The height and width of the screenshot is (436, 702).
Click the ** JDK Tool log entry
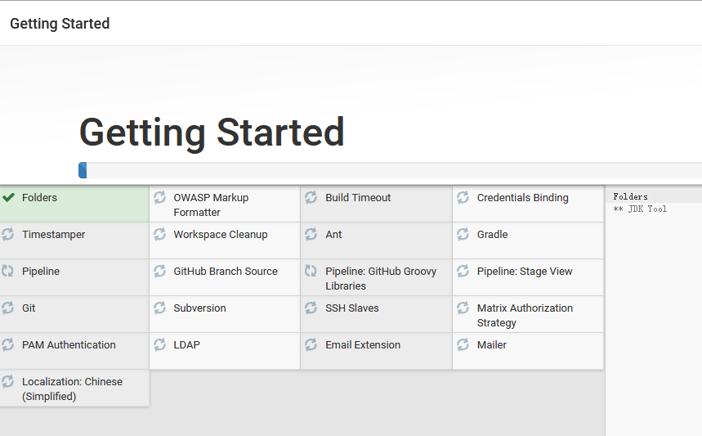click(x=640, y=209)
